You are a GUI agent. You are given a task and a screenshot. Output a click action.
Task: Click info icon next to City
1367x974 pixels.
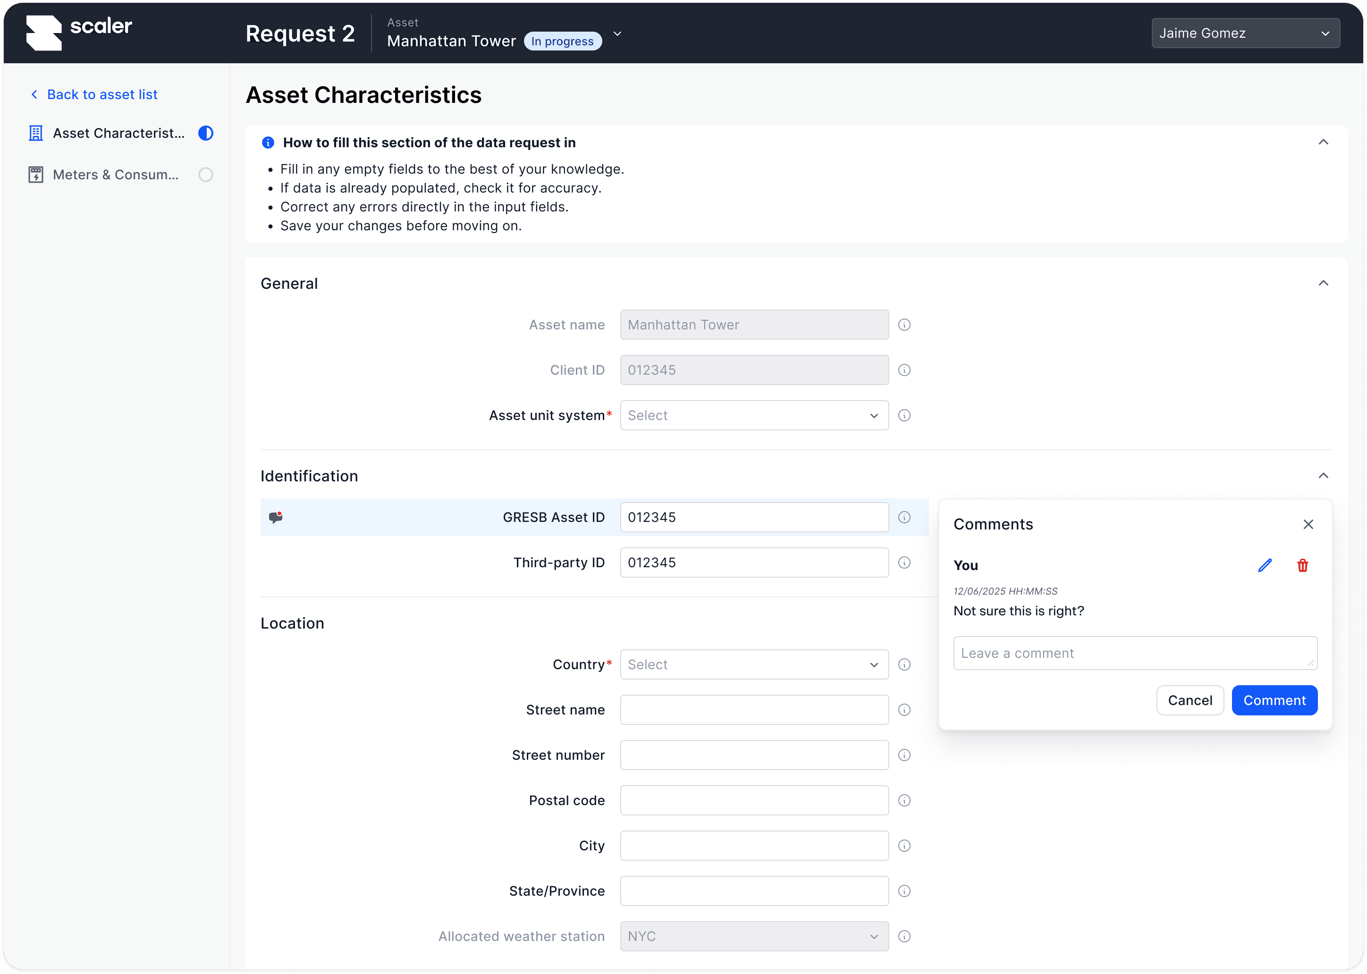904,846
